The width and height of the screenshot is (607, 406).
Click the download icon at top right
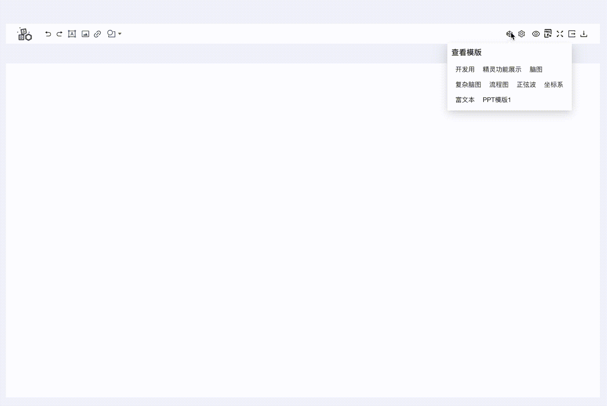coord(584,34)
